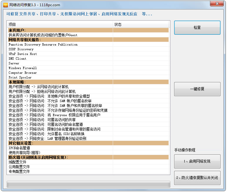Click the 状态 column header
227x192 pixels.
click(141, 24)
